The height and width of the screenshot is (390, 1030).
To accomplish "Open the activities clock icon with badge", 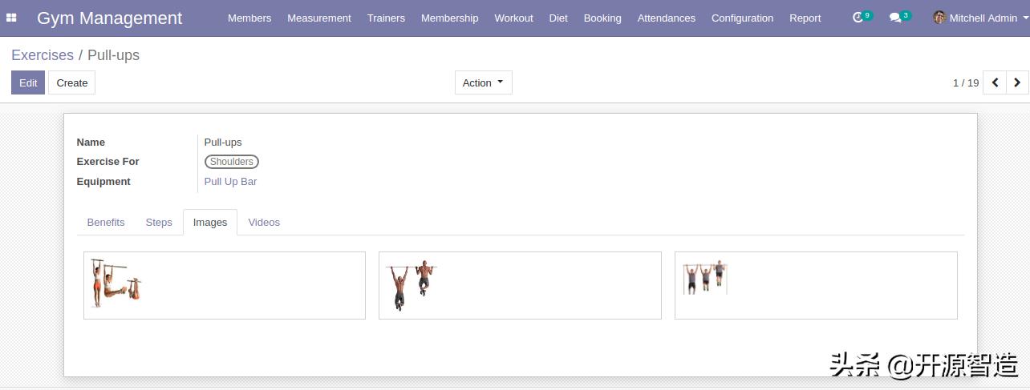I will [858, 18].
